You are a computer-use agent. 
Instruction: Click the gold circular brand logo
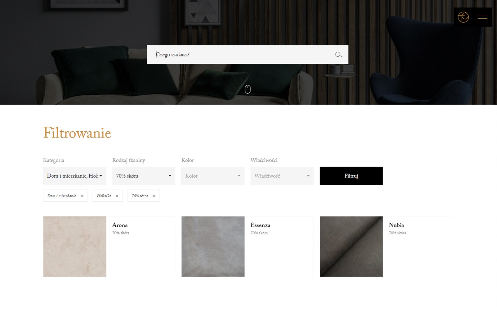[x=463, y=17]
